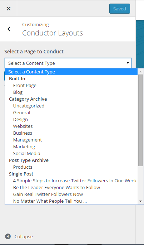Pick the Uncategorized category archive
Viewport: 144px width, 245px height.
[x=29, y=106]
